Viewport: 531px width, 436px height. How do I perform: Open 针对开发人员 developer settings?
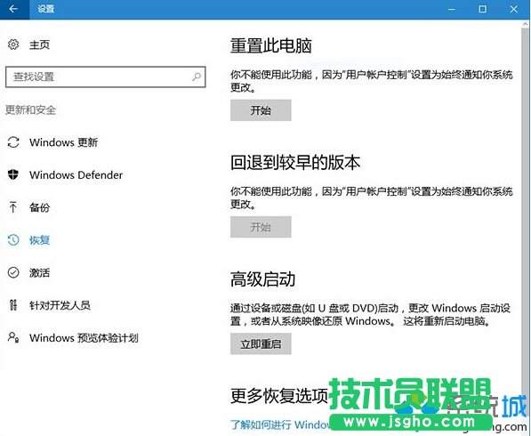[x=60, y=305]
